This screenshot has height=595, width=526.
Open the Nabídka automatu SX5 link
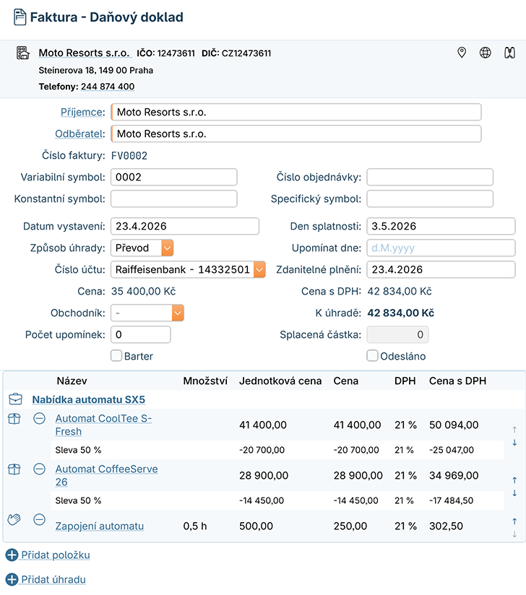(x=88, y=399)
